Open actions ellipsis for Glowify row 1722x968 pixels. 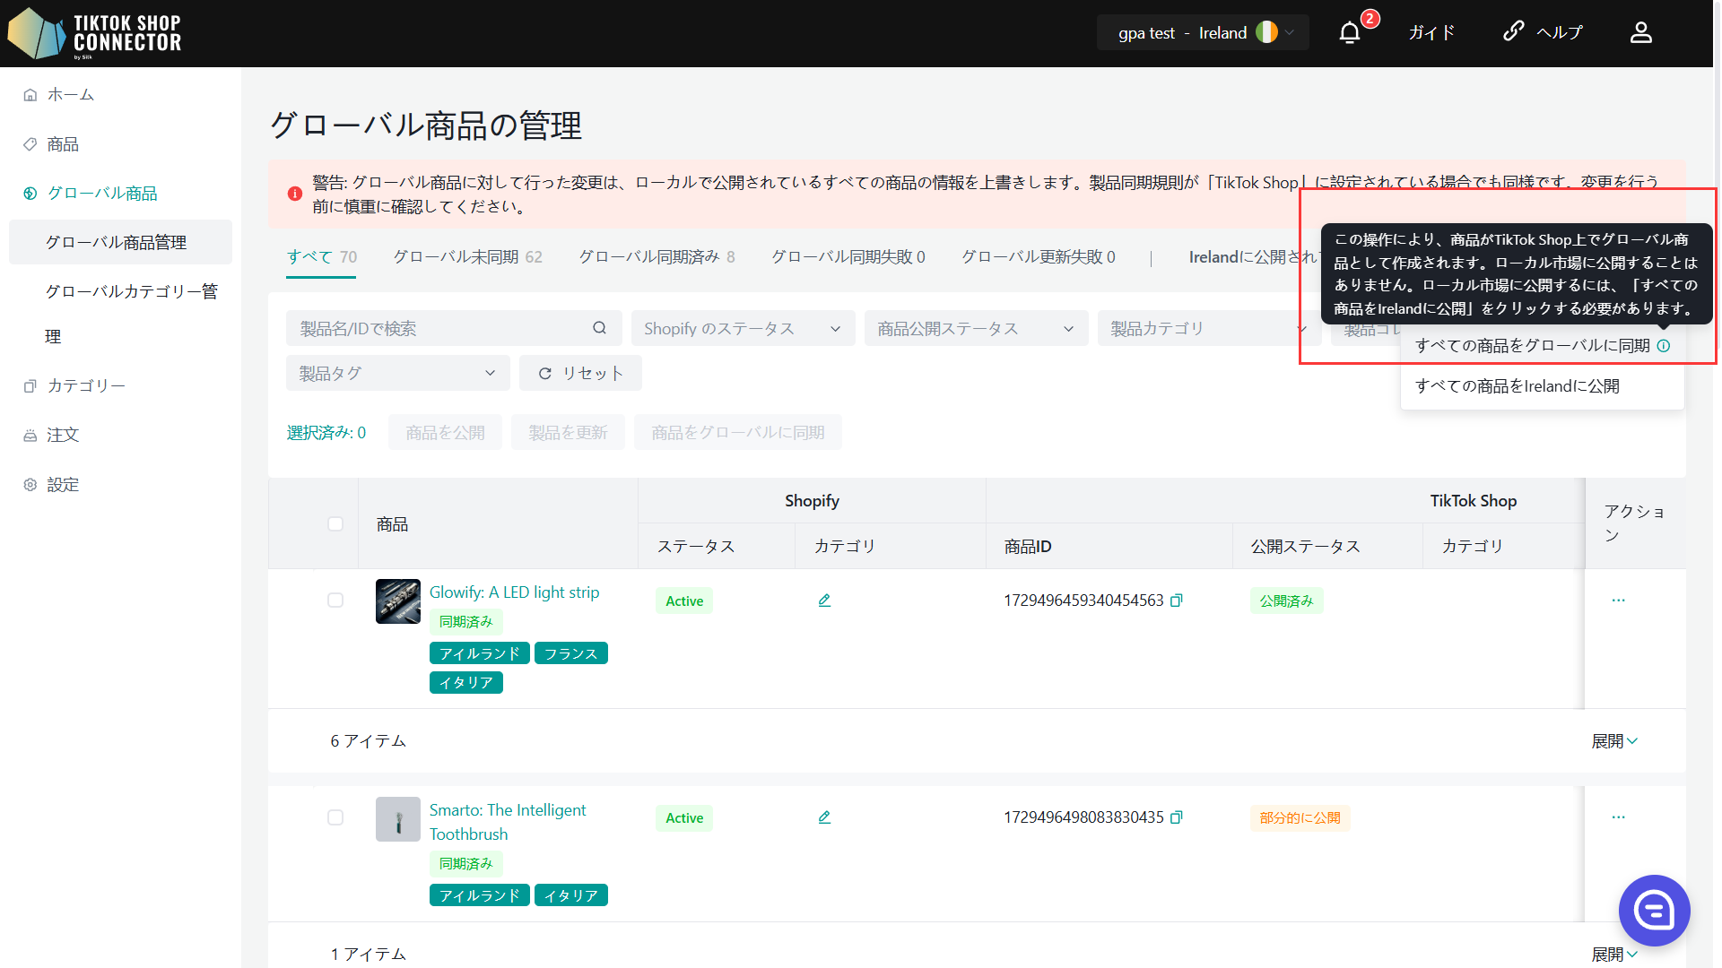1618,601
